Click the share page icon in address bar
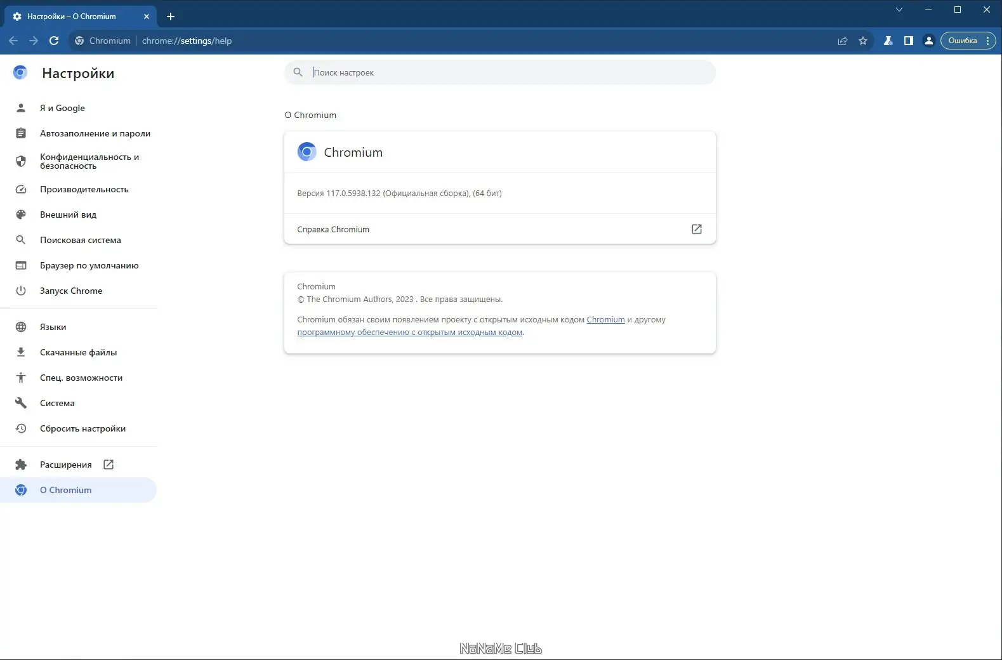 pyautogui.click(x=843, y=41)
